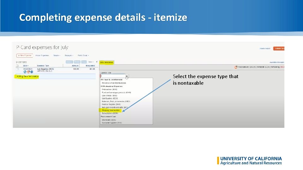Open the Print / Email dropdown menu
Image resolution: width=303 pixels, height=170 pixels.
[x=83, y=55]
